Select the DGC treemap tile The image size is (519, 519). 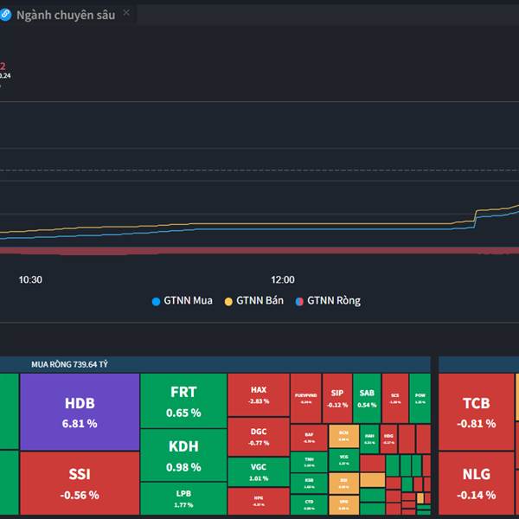[x=259, y=437]
